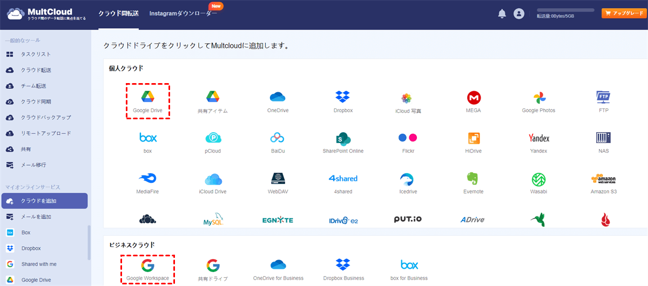The height and width of the screenshot is (286, 648).
Task: Add Google Workspace business cloud
Action: point(147,270)
